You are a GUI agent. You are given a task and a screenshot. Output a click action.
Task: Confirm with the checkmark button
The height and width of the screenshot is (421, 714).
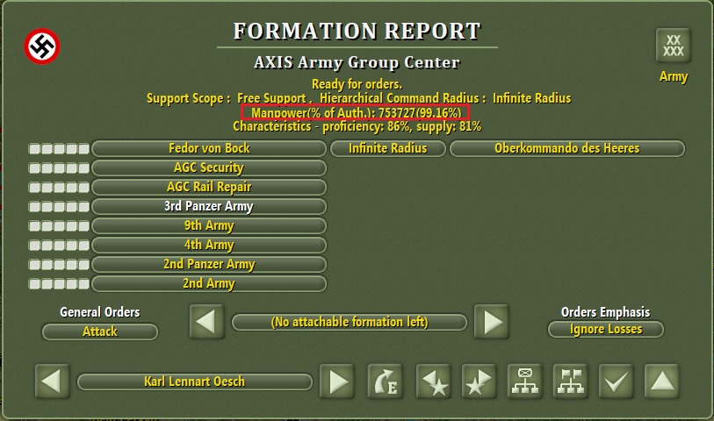tap(617, 381)
